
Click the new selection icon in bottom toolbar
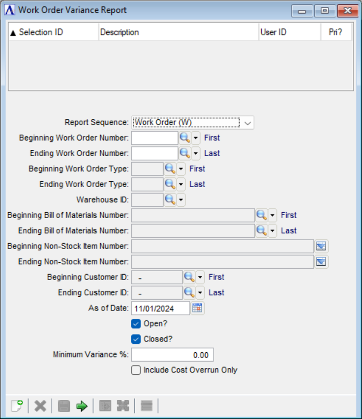[x=16, y=406]
